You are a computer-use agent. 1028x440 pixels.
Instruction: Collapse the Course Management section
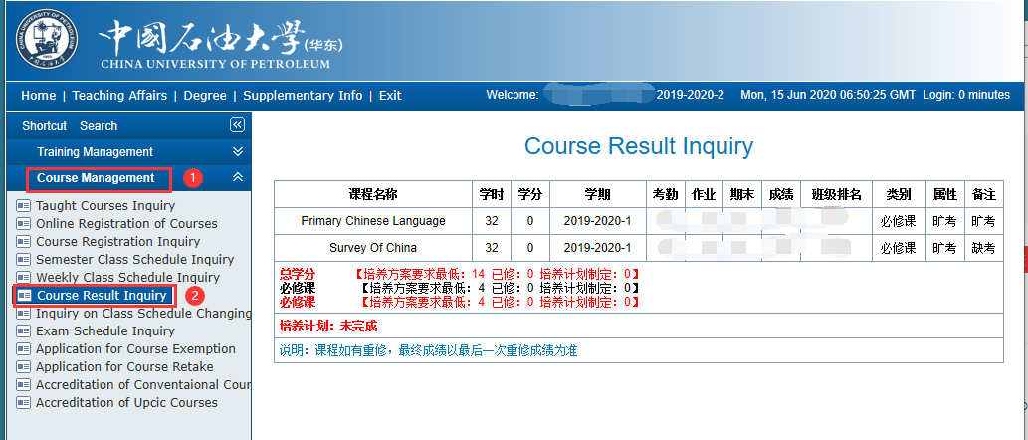(237, 177)
